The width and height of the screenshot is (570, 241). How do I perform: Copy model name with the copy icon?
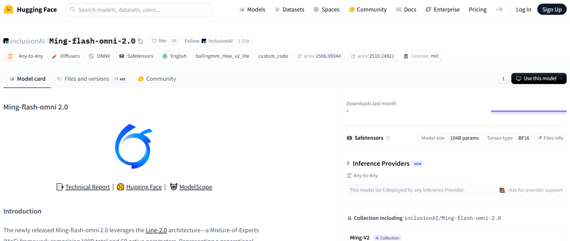click(141, 41)
